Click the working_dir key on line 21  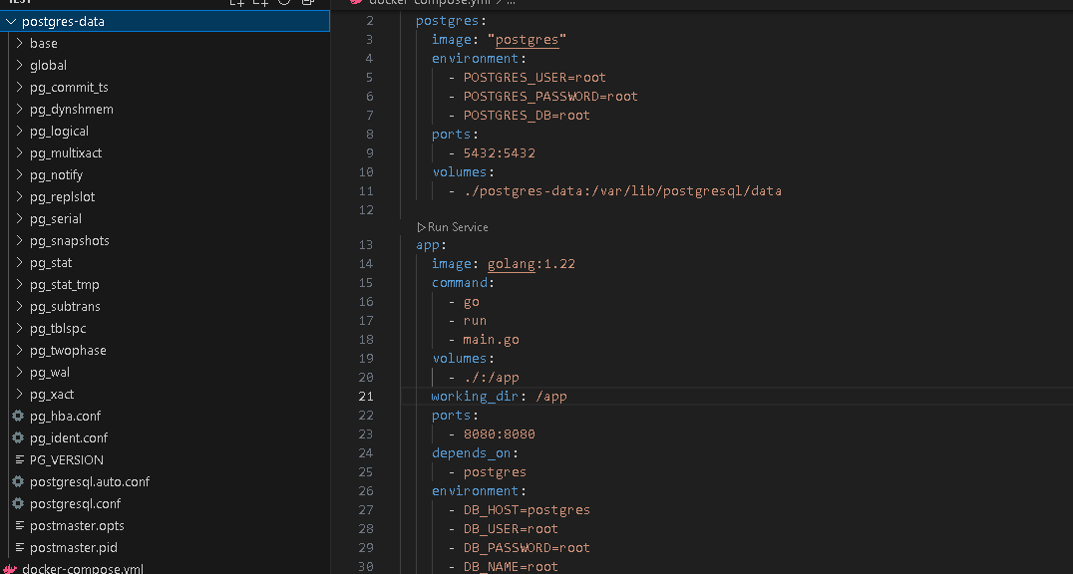click(x=475, y=397)
